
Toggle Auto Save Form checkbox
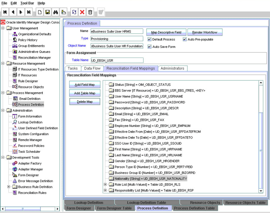150,47
